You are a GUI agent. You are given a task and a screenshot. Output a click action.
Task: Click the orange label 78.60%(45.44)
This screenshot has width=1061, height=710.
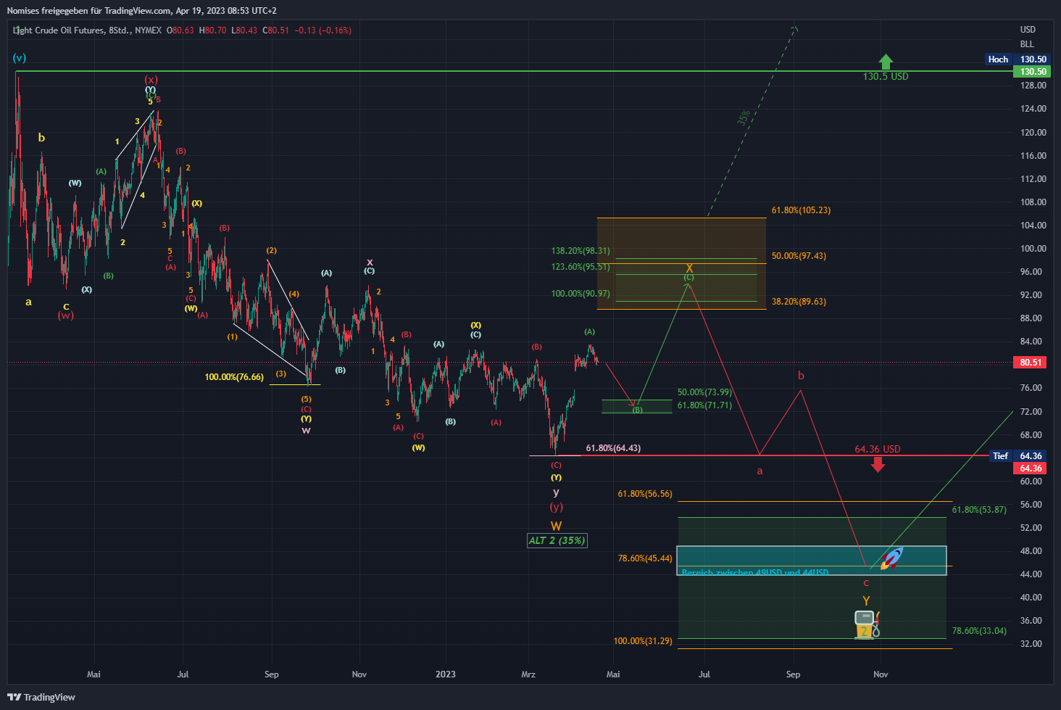[x=645, y=558]
